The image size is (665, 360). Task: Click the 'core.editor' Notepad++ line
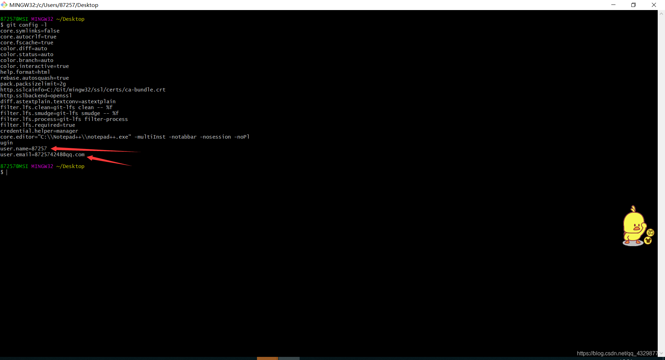[x=125, y=137]
